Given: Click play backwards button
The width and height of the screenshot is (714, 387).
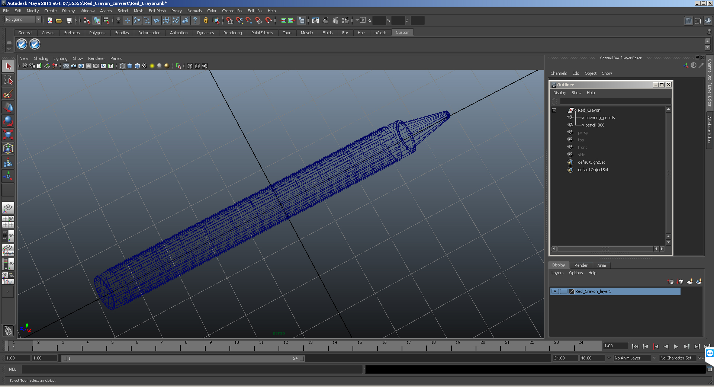Looking at the screenshot, I should 666,346.
